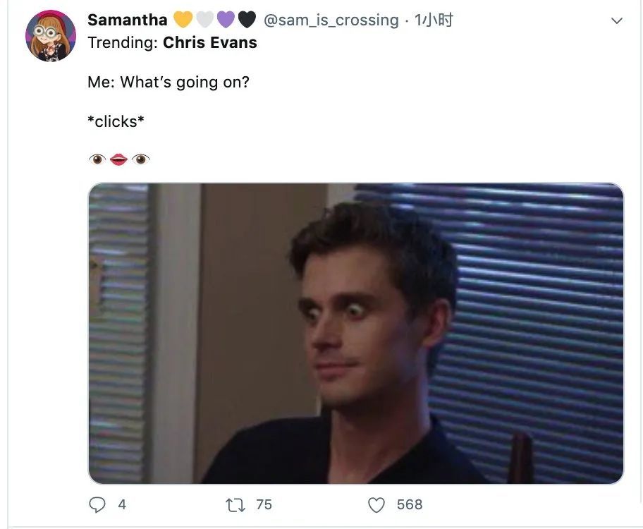Click the white heart emoji in the name

pos(204,20)
